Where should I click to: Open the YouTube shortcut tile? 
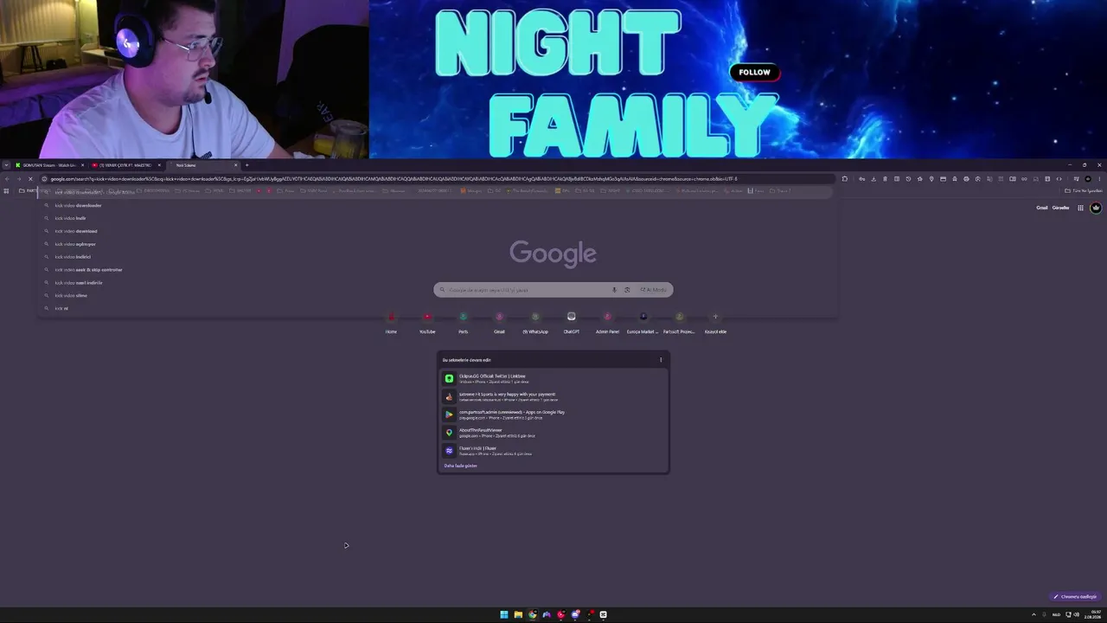coord(427,322)
